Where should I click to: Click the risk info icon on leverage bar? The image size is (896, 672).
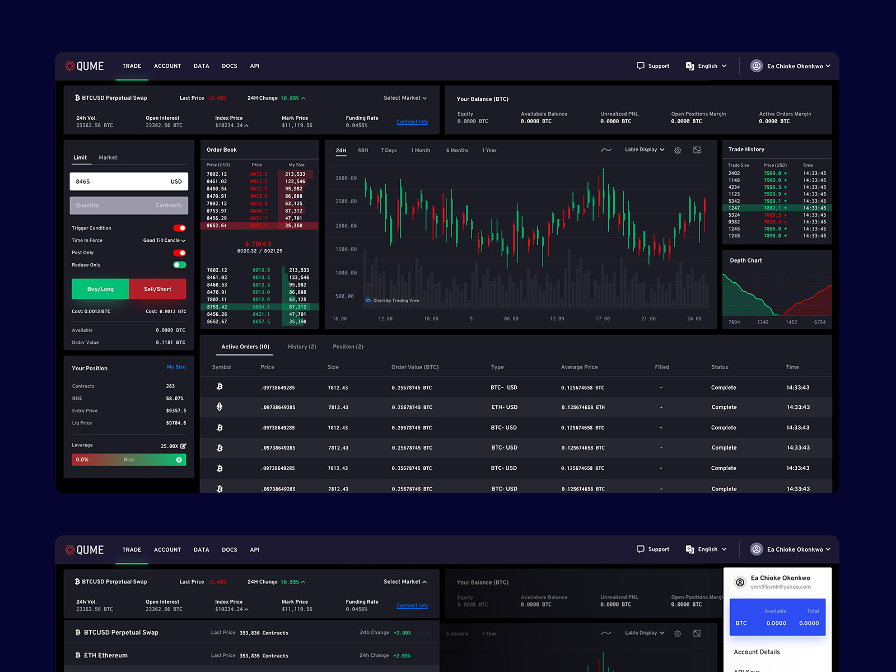coord(179,460)
